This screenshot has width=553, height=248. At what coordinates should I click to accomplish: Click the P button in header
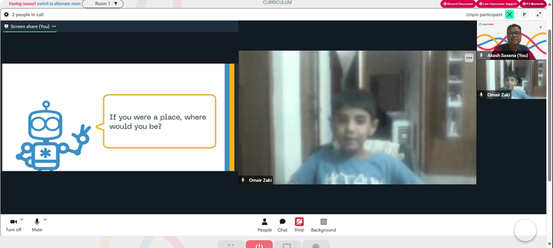[524, 14]
